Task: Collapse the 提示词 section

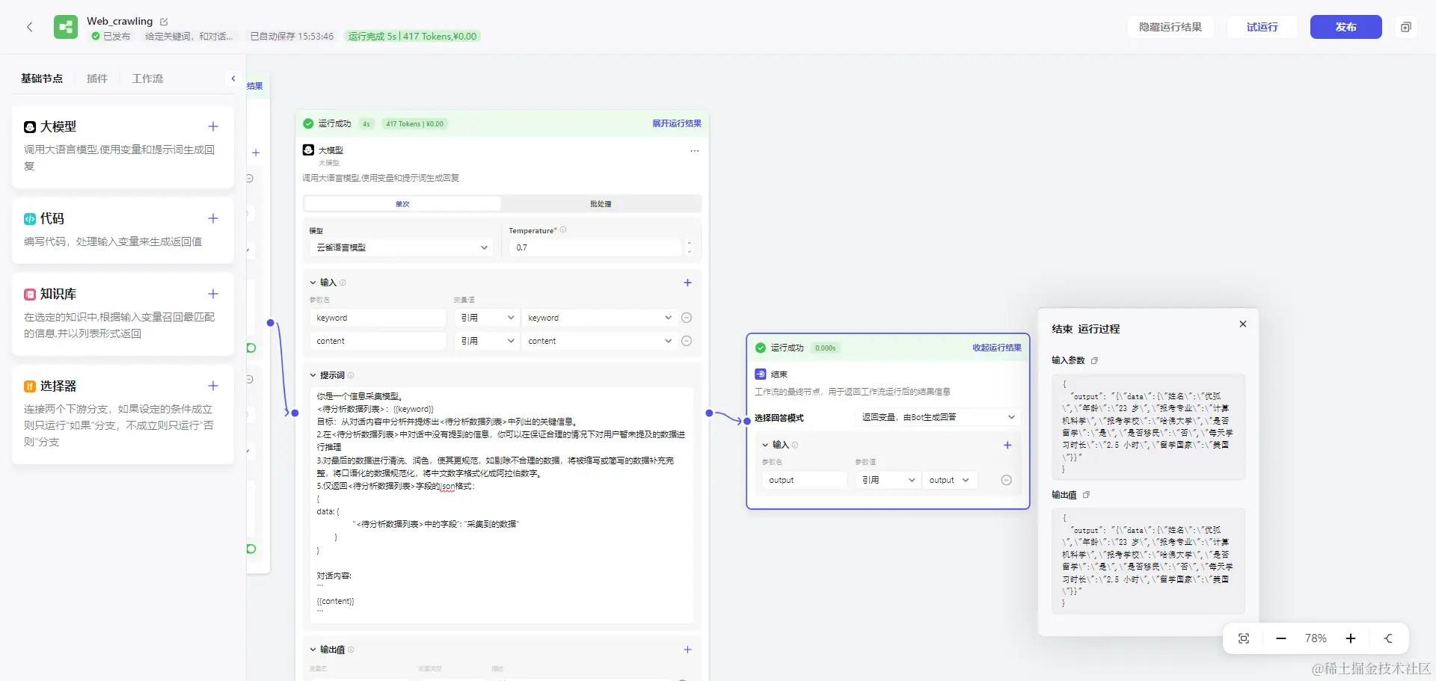Action: [313, 375]
